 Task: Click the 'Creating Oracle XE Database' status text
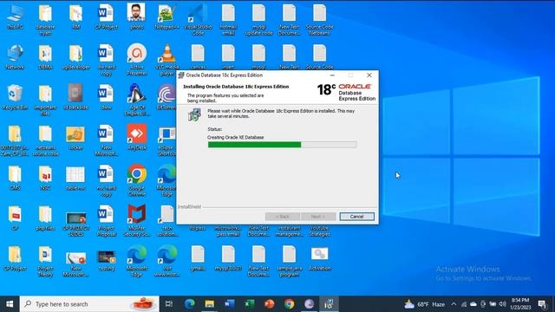coord(235,137)
